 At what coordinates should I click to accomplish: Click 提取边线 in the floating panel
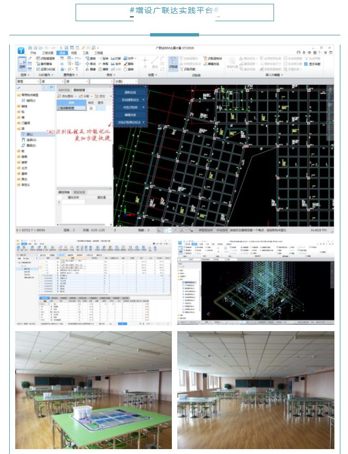tap(130, 92)
